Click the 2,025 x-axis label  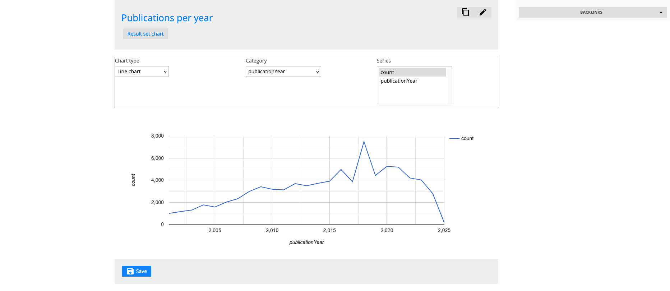tap(444, 230)
